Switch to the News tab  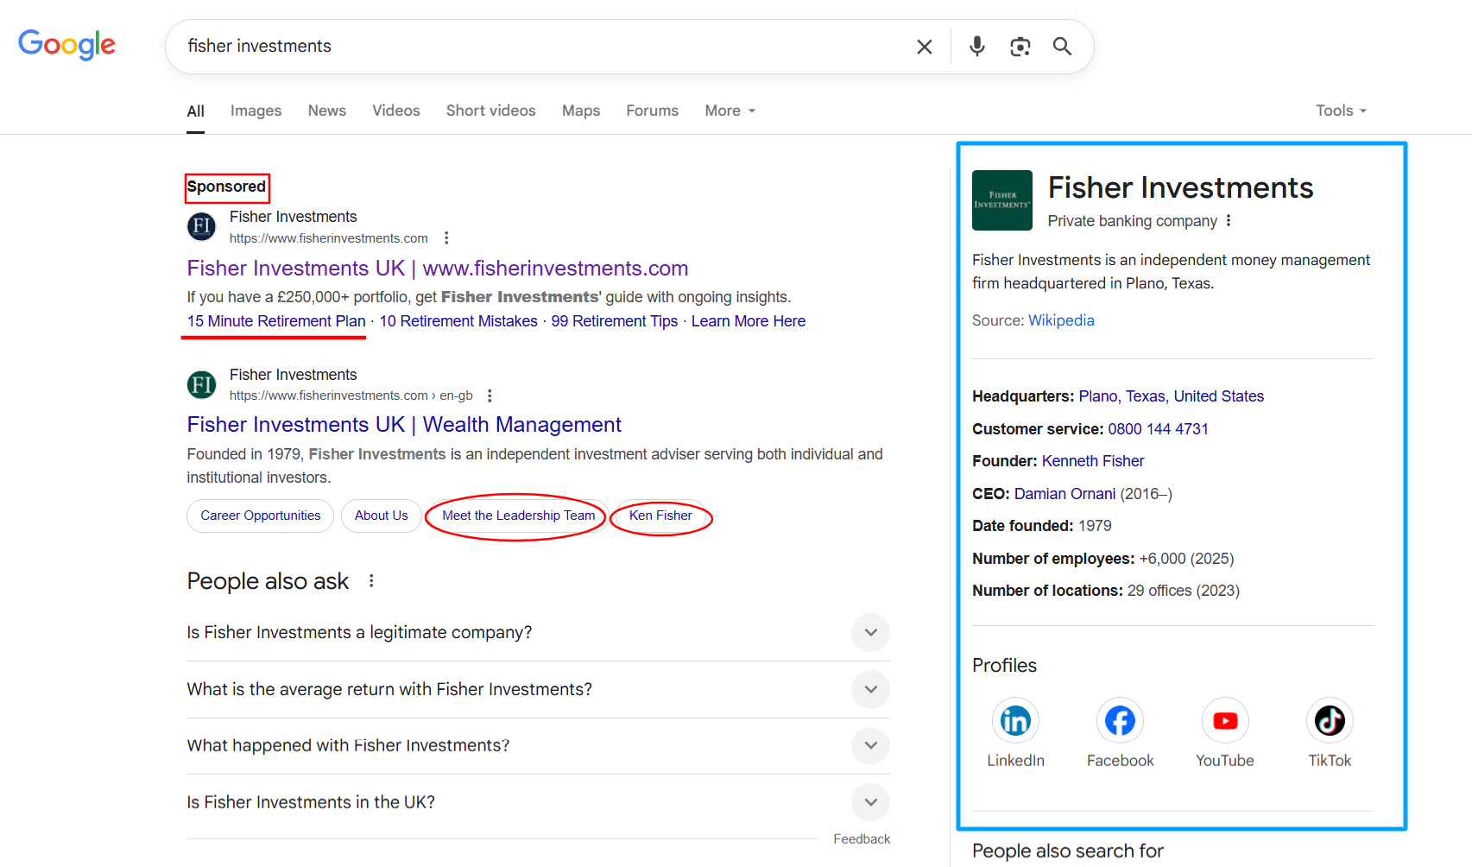click(x=326, y=111)
